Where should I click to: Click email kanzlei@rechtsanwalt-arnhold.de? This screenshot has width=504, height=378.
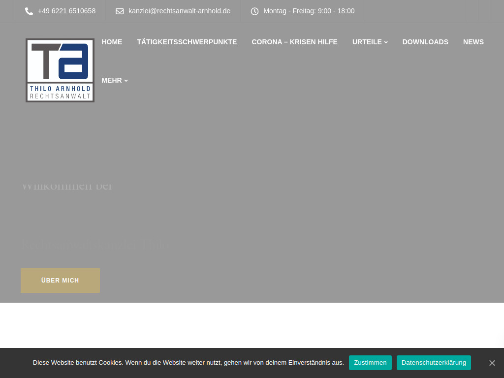pyautogui.click(x=179, y=11)
